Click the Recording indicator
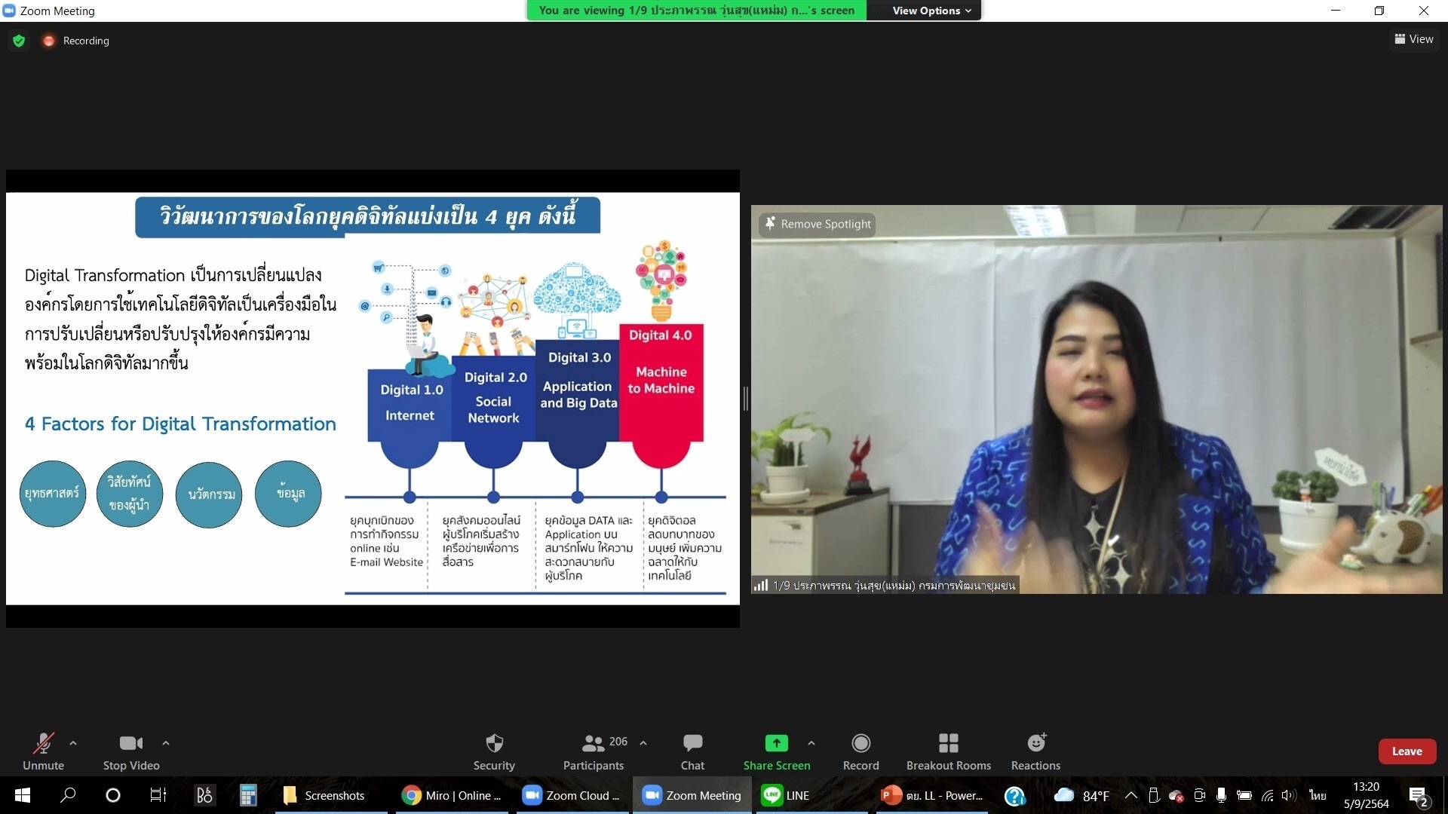 (75, 40)
